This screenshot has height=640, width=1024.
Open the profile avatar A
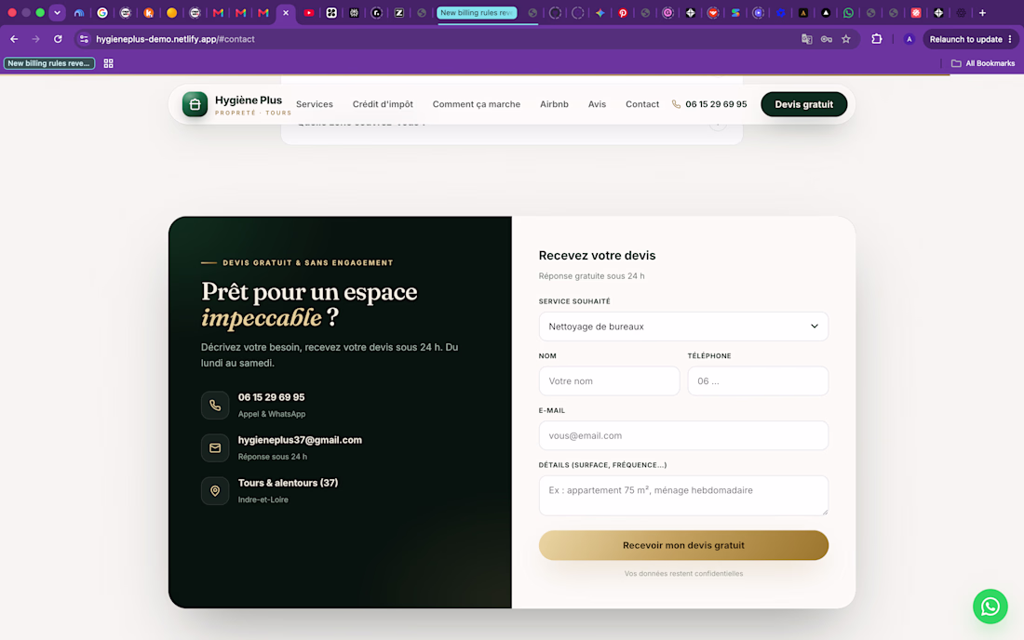[x=909, y=39]
